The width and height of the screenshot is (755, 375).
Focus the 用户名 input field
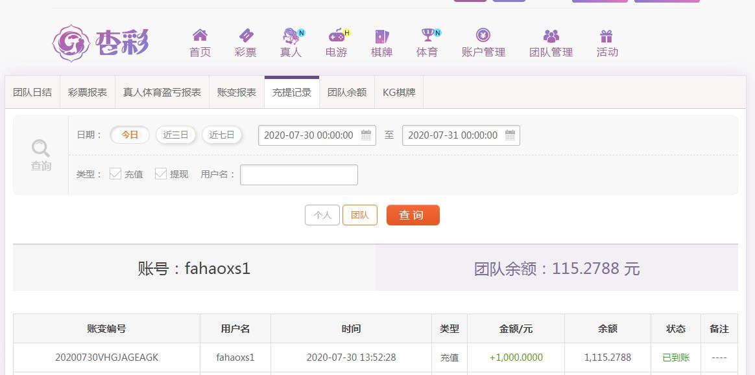click(299, 174)
